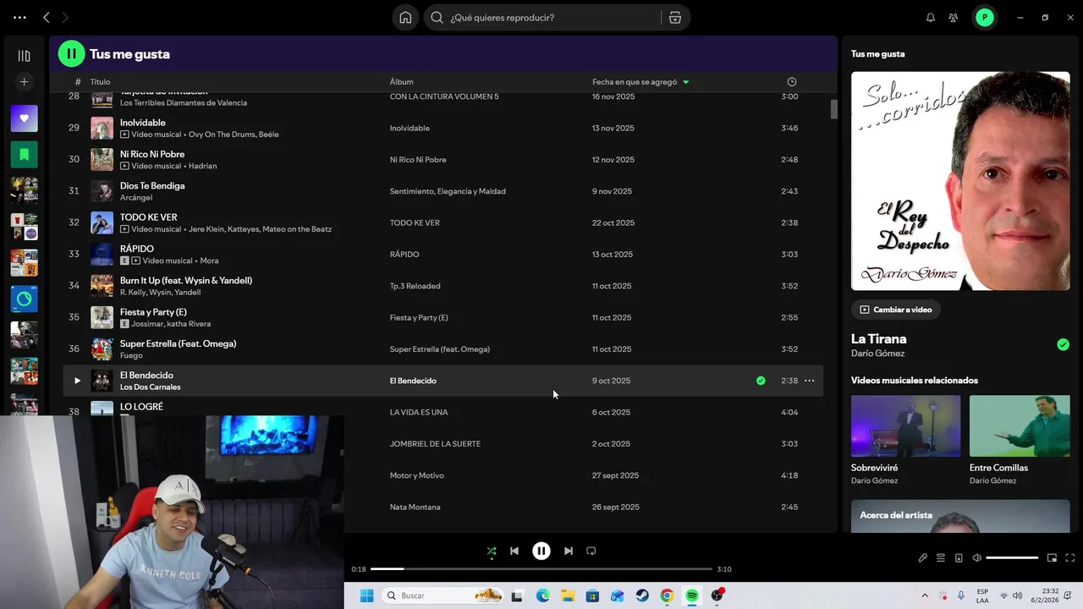Go forward with the right arrow
The height and width of the screenshot is (609, 1083).
point(65,18)
